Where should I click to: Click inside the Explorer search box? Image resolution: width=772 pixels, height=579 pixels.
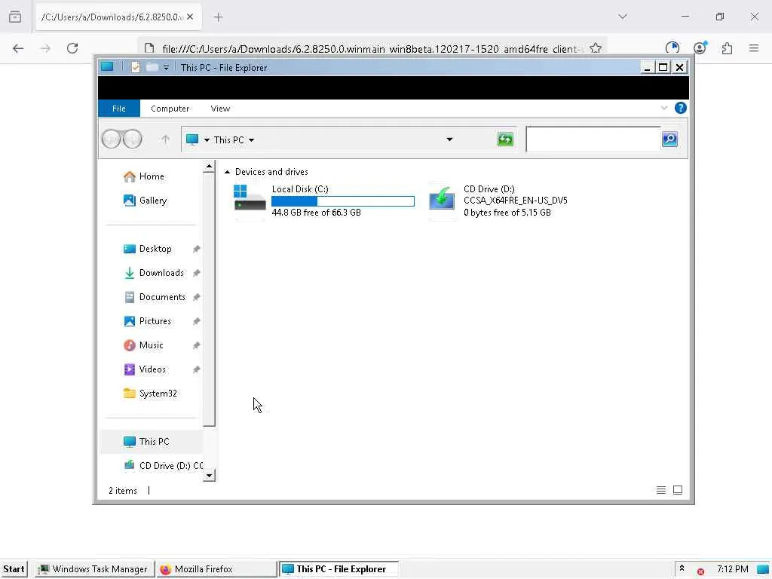coord(593,139)
